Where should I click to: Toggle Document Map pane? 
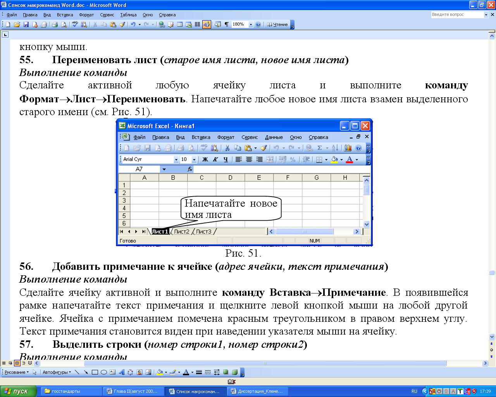[218, 24]
